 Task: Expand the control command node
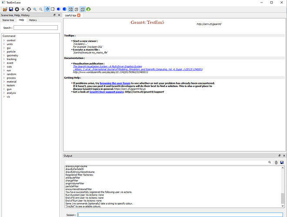4,40
